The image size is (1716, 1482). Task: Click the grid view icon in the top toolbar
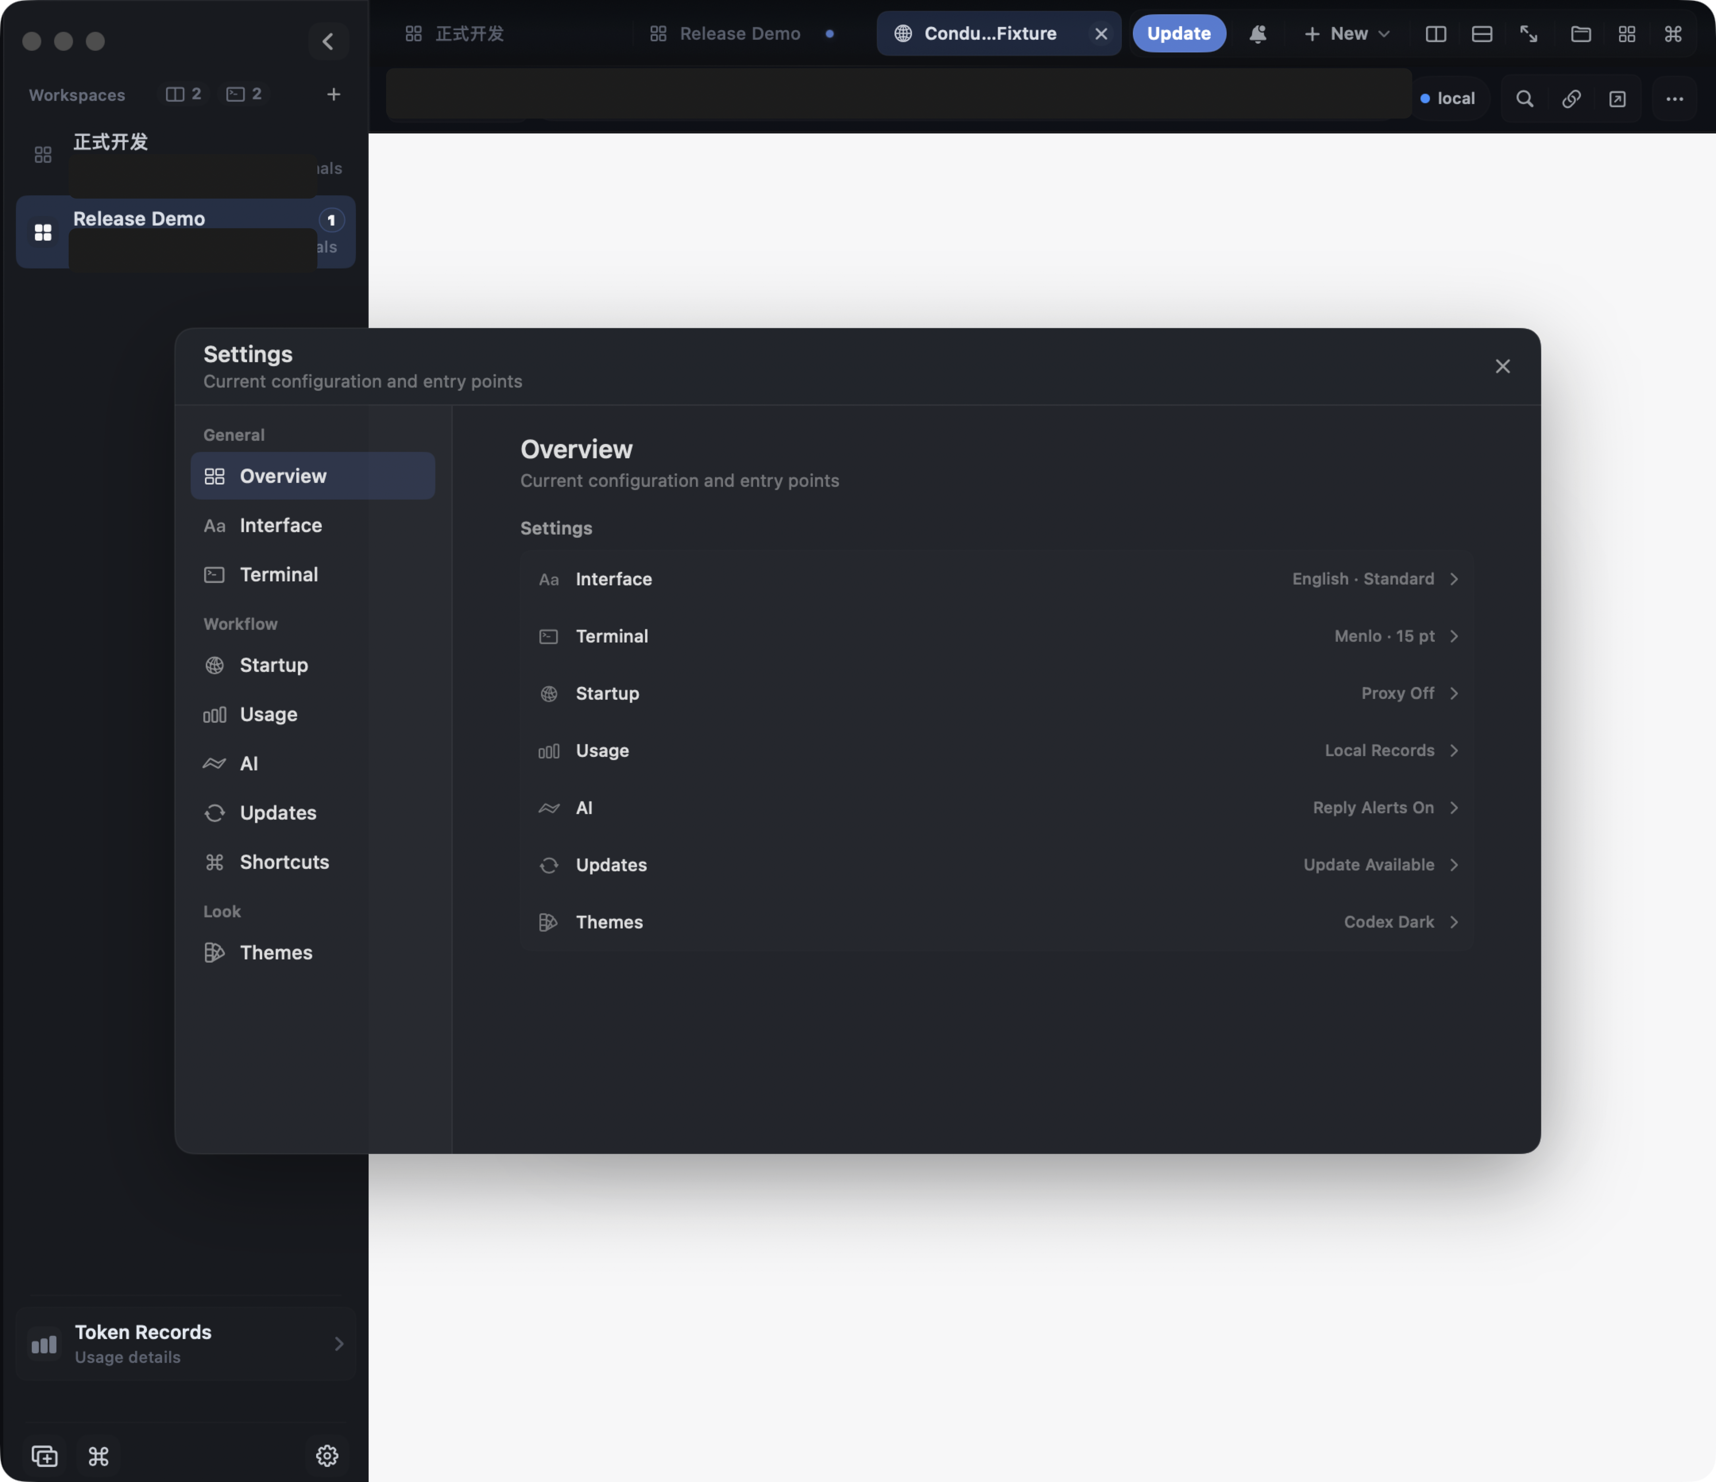[x=1627, y=34]
